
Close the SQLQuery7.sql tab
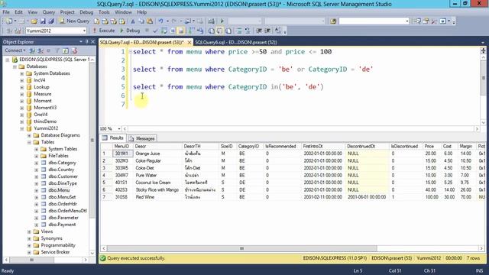[189, 43]
